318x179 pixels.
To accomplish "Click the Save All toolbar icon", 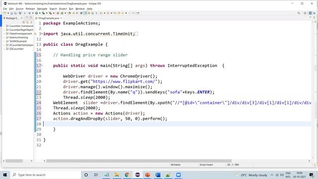I will click(x=15, y=13).
